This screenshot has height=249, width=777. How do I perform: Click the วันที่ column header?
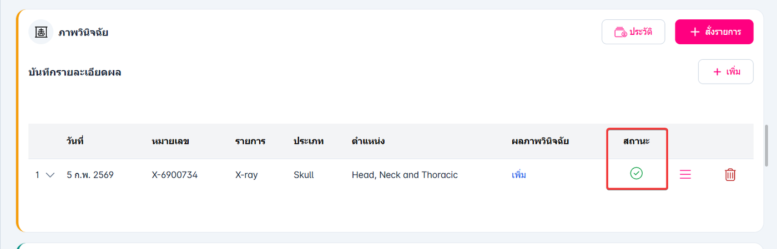point(74,141)
